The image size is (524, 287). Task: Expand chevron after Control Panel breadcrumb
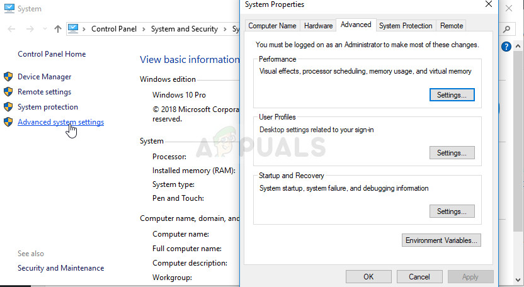point(144,29)
